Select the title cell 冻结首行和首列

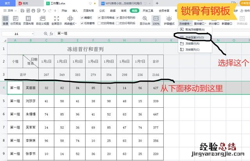pyautogui.click(x=85, y=49)
